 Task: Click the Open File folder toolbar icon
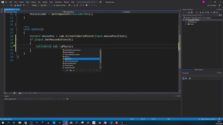(15, 6)
